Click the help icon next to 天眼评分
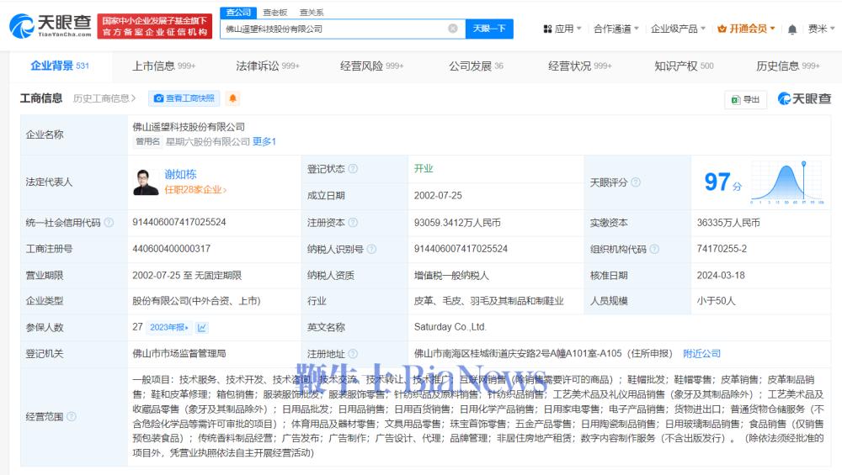 coord(635,182)
